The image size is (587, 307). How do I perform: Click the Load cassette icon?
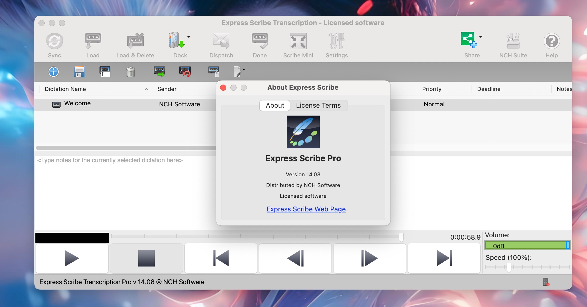tap(93, 41)
